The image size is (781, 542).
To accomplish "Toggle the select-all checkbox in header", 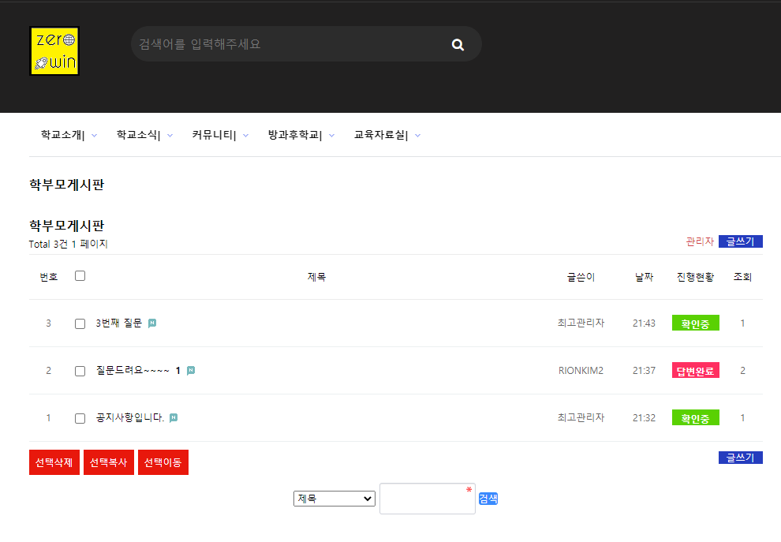I will [x=80, y=276].
